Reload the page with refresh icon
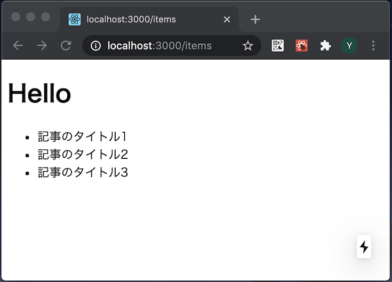Screen dimensions: 392x282 66,45
